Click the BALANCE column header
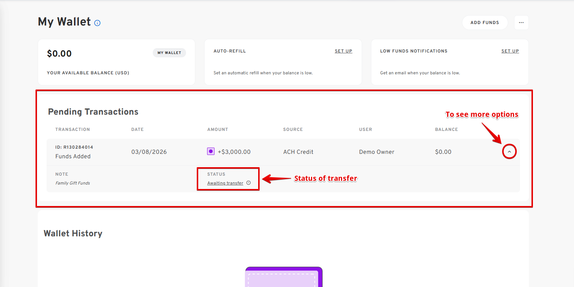574x287 pixels. (446, 129)
